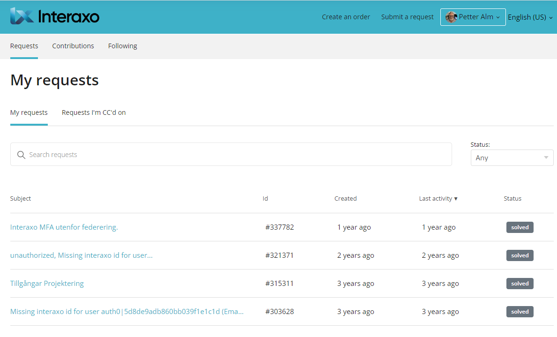Click the Created column header

(345, 198)
